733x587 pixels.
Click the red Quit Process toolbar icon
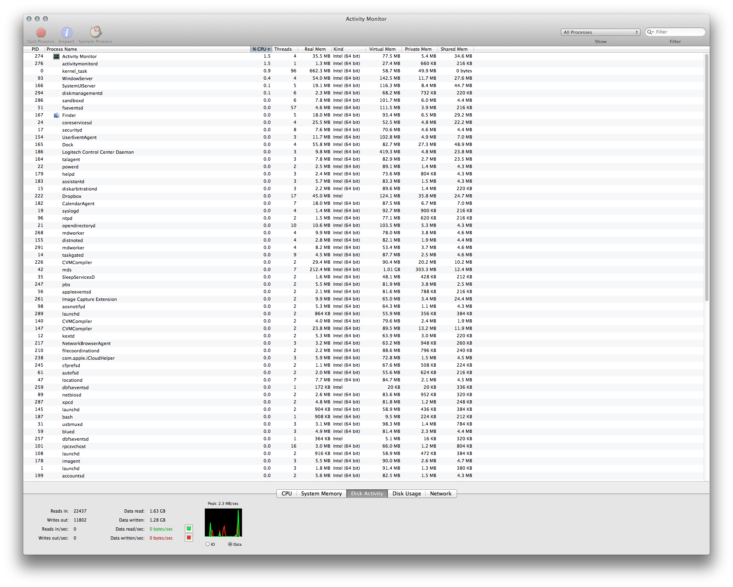41,32
